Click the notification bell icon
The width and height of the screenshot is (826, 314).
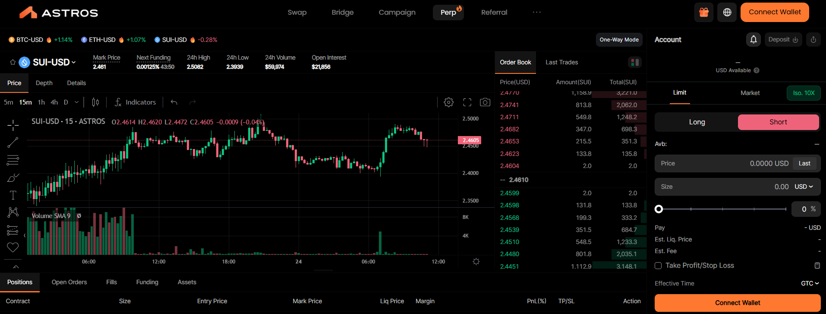tap(753, 40)
